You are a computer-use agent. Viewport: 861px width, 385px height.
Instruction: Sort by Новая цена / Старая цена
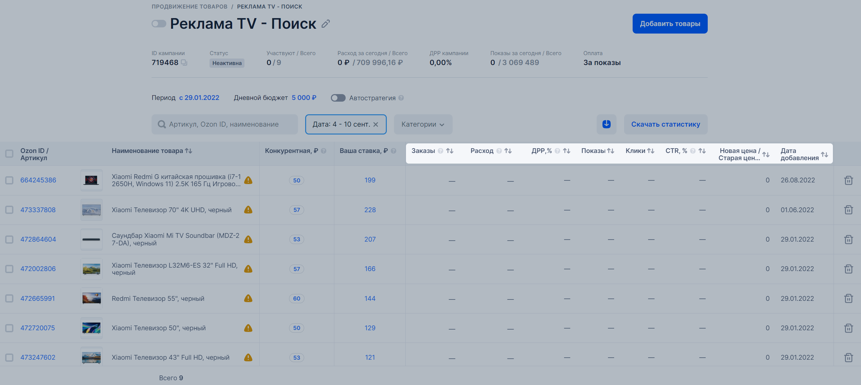[x=766, y=155]
